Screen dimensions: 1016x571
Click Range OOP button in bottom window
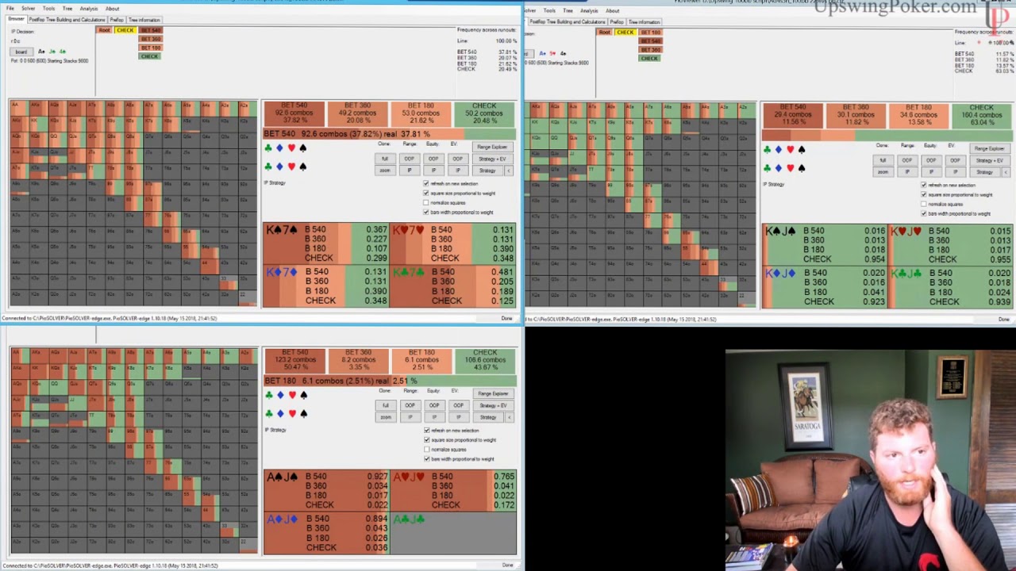pos(410,405)
